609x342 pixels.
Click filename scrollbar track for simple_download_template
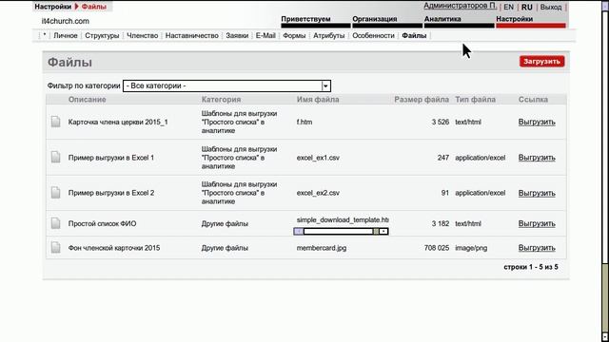[338, 232]
